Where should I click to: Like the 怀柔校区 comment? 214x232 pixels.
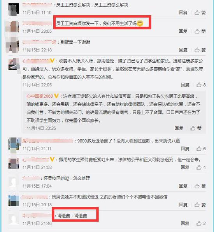[x=200, y=186]
